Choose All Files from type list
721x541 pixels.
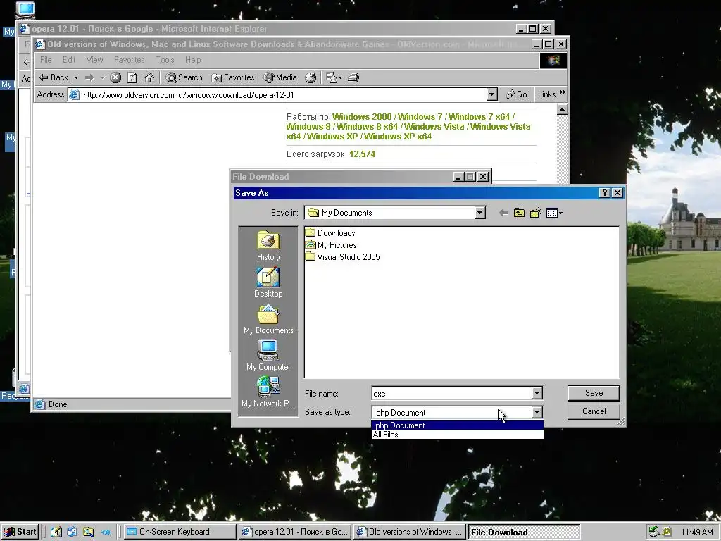tap(458, 434)
